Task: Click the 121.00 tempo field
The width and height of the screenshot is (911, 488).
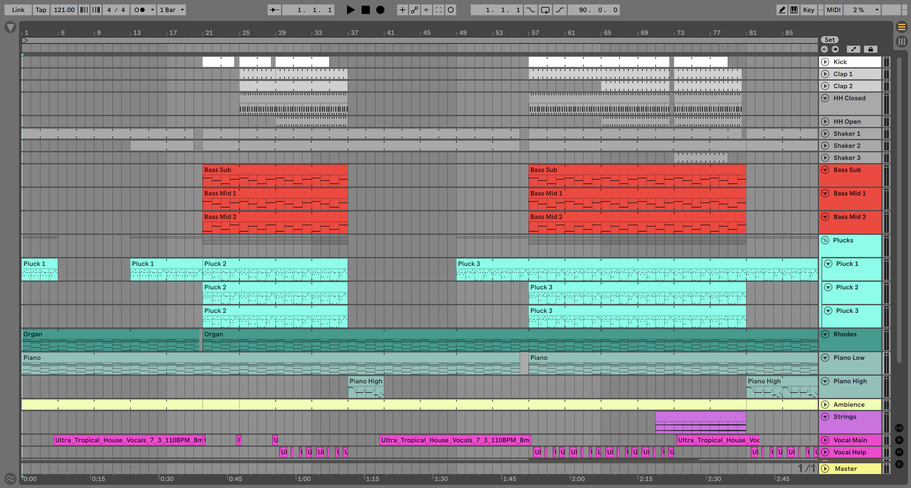Action: click(64, 10)
